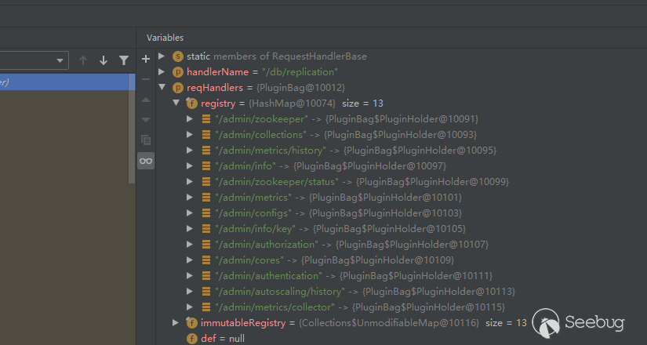
Task: Click the move watch up triangle icon
Action: click(145, 100)
